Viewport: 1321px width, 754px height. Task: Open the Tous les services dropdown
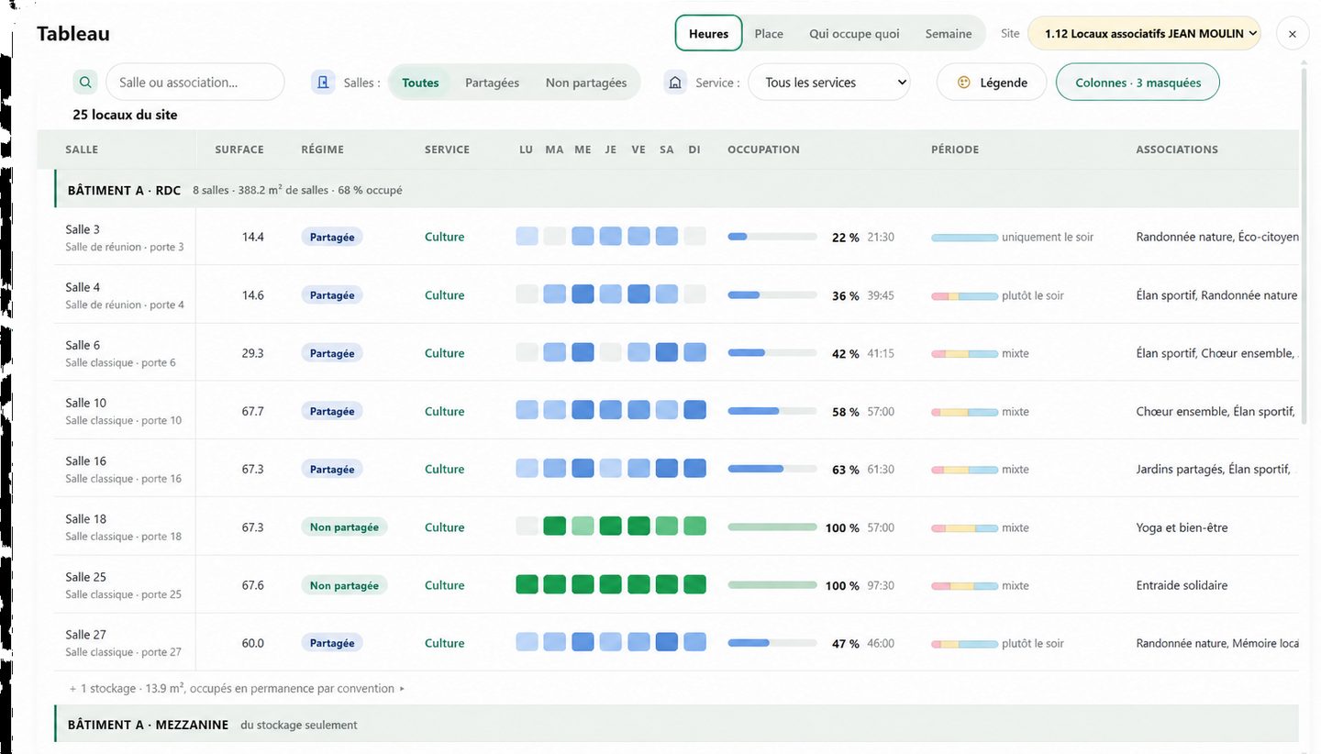coord(829,83)
